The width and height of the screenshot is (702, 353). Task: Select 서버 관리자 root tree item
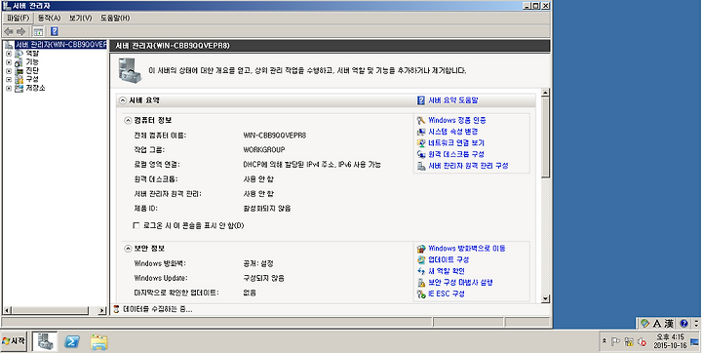tap(60, 45)
